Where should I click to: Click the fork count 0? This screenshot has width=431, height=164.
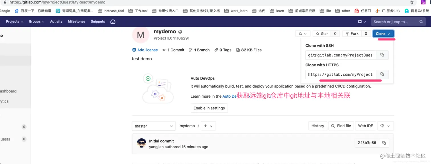(x=366, y=34)
